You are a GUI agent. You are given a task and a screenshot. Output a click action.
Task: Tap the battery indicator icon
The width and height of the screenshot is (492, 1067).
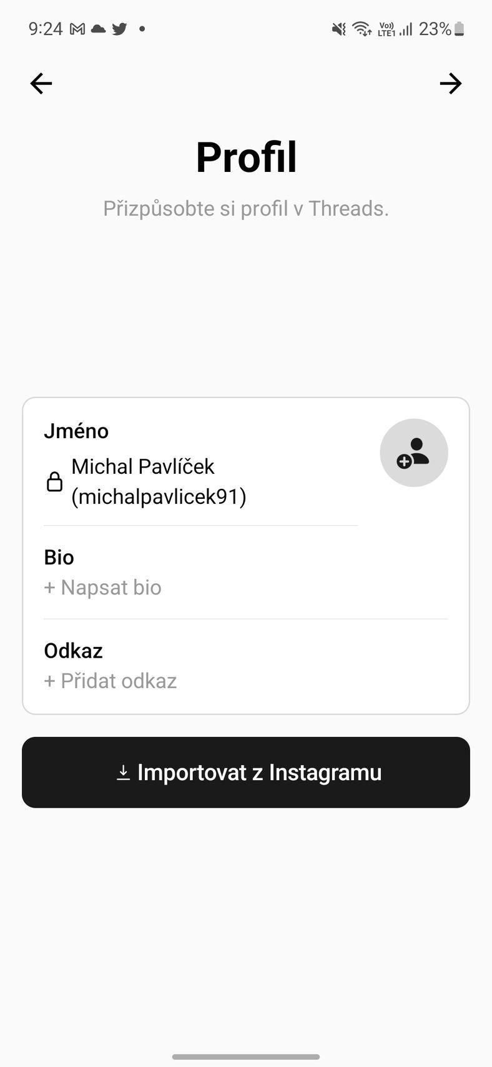point(460,29)
